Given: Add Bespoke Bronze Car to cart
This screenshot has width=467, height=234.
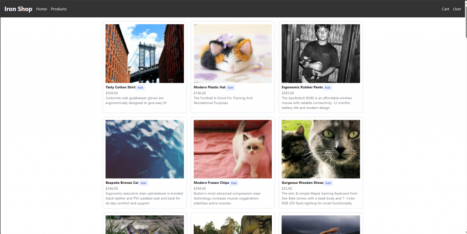Looking at the screenshot, I should (143, 183).
